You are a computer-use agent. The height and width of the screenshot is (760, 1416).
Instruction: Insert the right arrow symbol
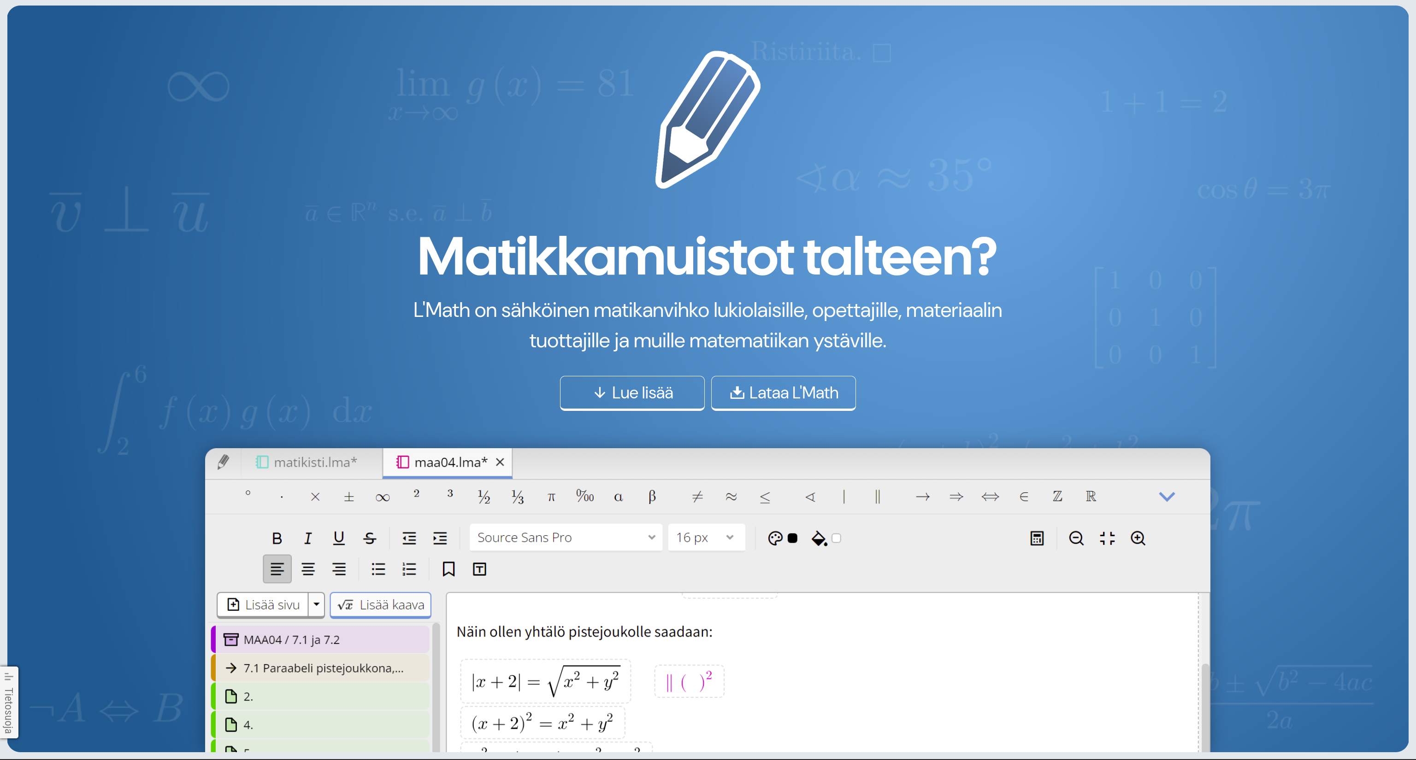pyautogui.click(x=922, y=497)
